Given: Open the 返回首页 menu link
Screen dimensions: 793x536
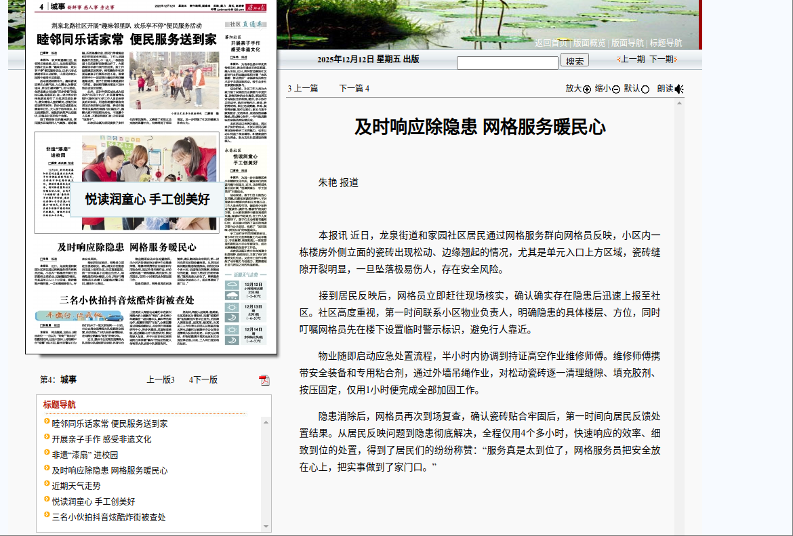Looking at the screenshot, I should [551, 43].
